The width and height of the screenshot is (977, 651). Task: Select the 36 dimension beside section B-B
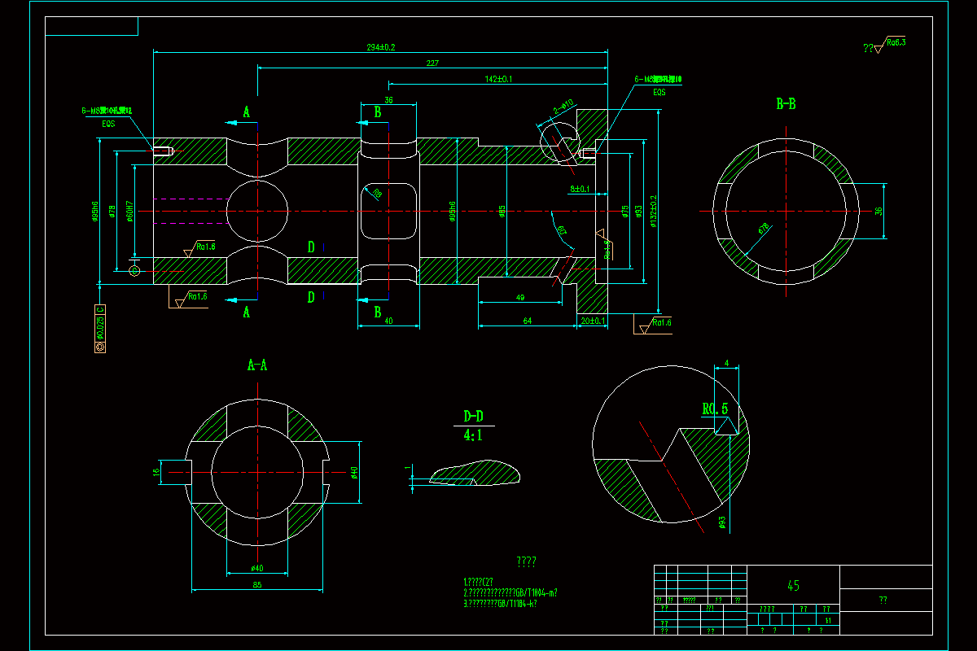pos(878,211)
